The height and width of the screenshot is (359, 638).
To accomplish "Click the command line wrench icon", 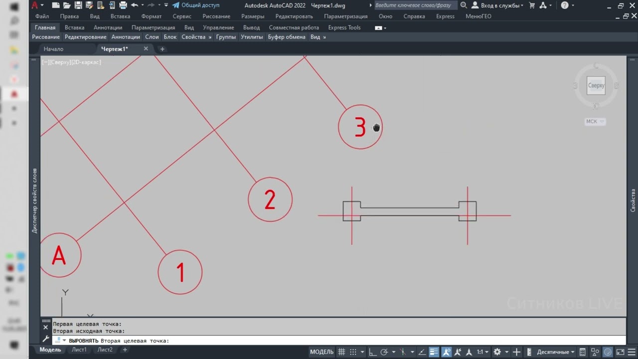I will [46, 338].
